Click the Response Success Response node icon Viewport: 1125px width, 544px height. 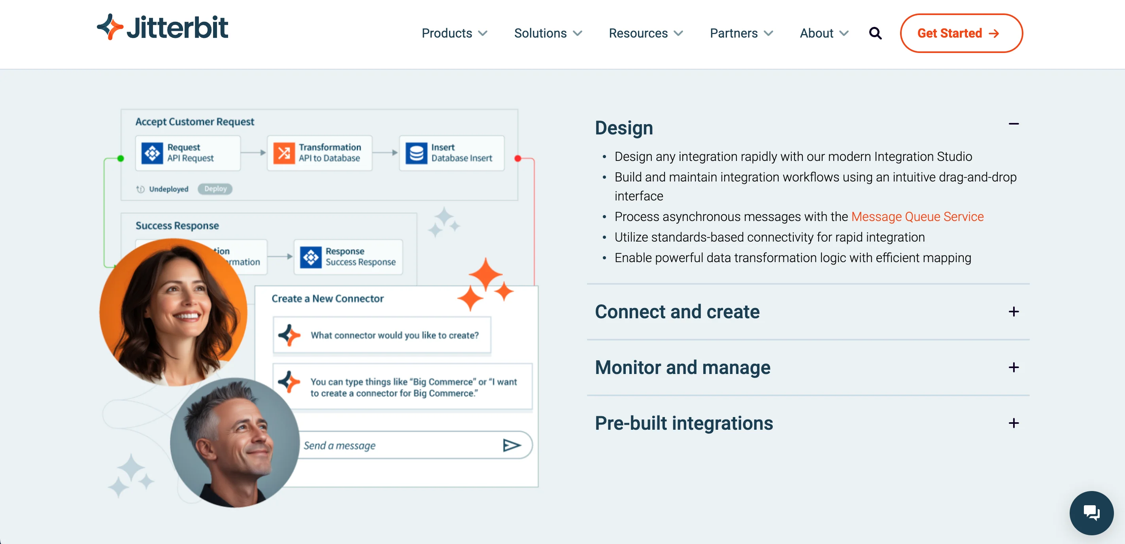tap(311, 257)
